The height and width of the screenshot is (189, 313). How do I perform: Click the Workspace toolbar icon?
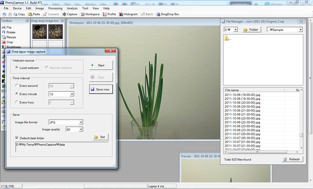(90, 14)
